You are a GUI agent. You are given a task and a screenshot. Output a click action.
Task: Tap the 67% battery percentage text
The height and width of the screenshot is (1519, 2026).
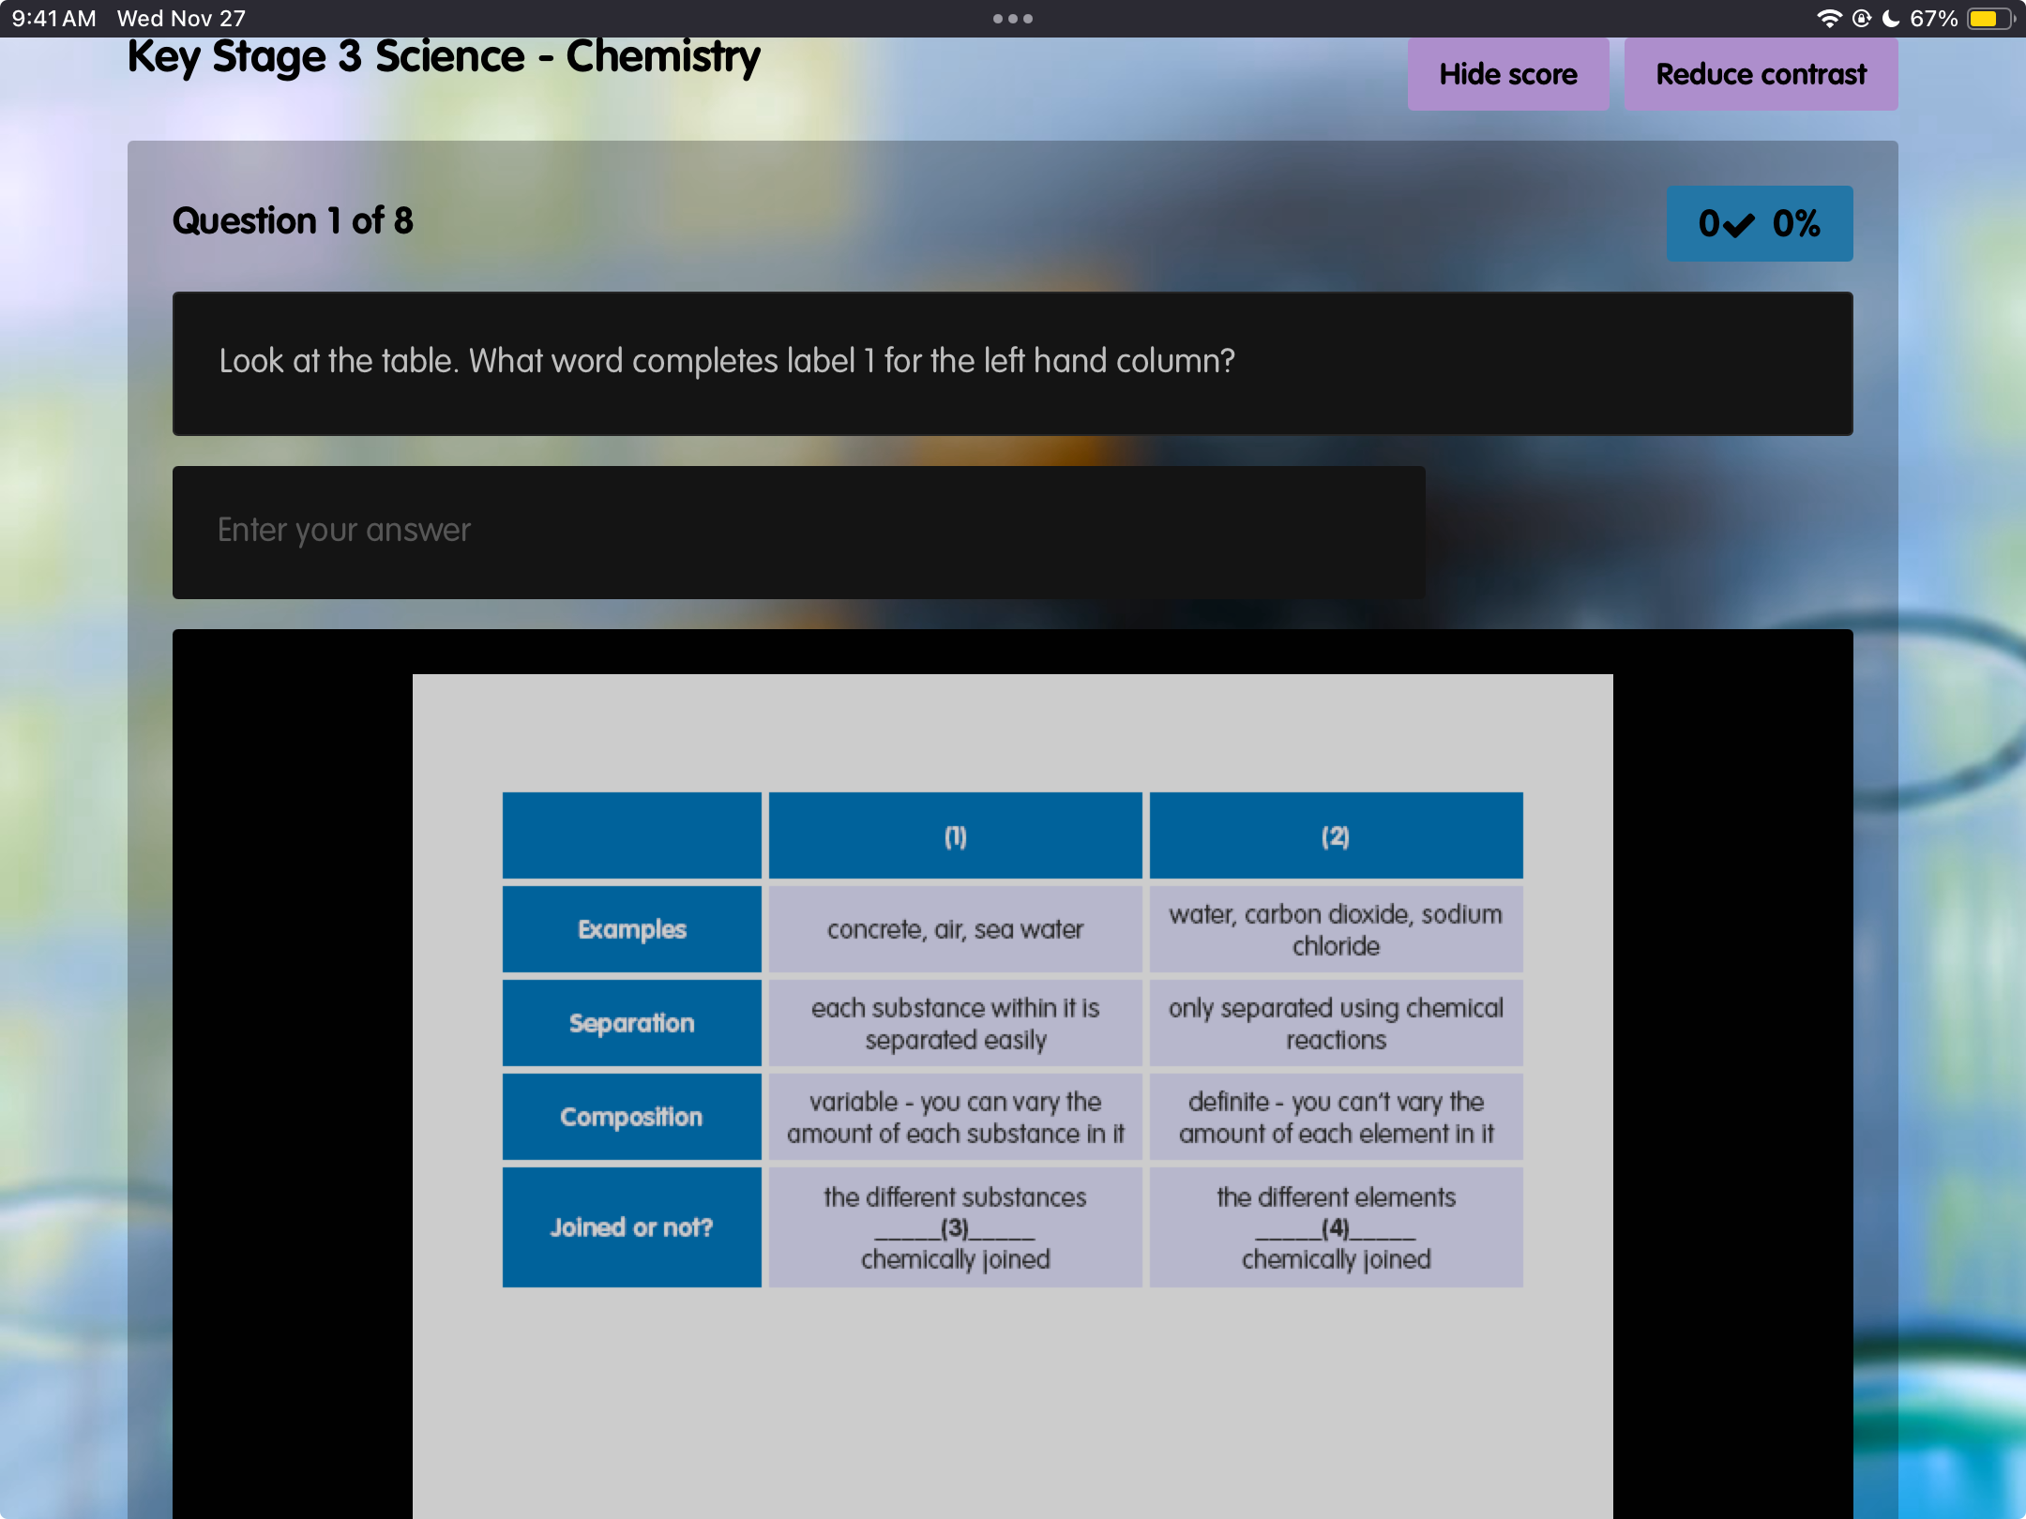coord(1933,19)
